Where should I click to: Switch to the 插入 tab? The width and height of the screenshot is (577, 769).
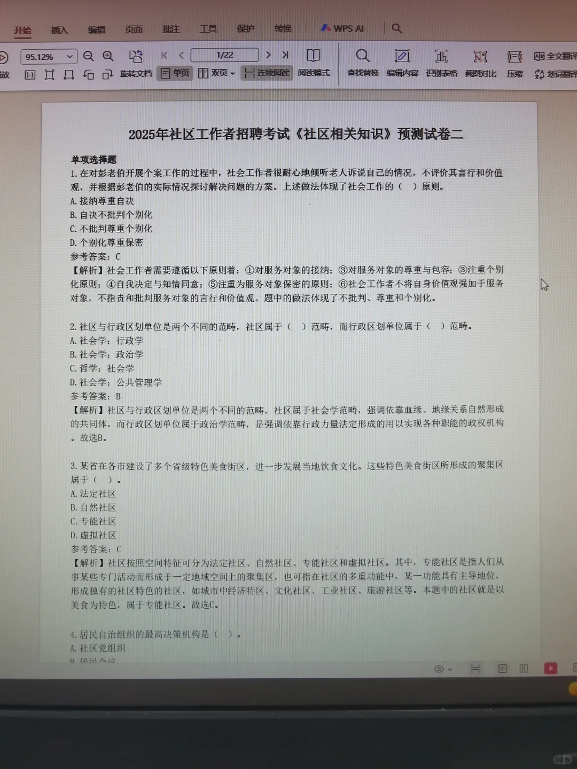click(59, 30)
